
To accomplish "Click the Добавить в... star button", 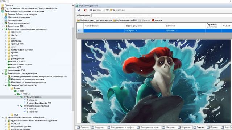I will pos(117,10).
